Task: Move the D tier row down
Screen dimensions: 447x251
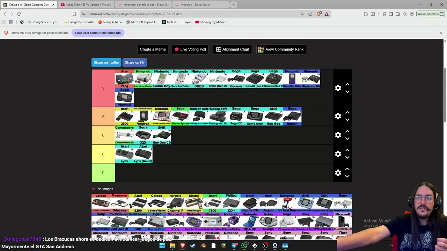Action: [x=347, y=176]
